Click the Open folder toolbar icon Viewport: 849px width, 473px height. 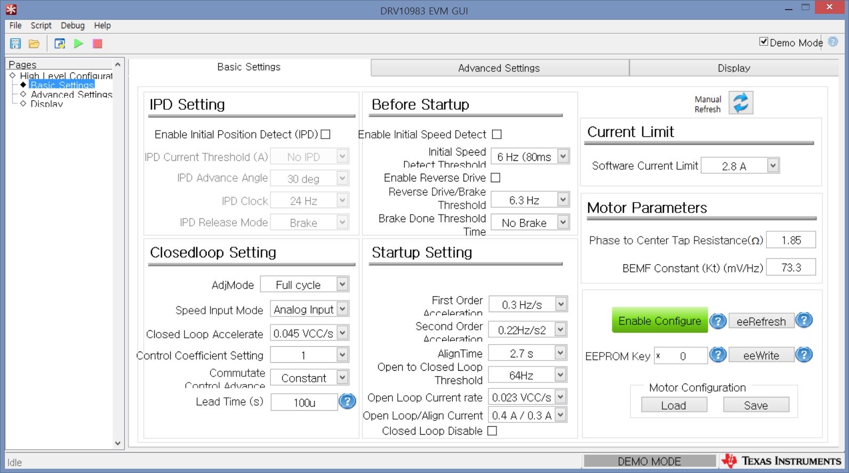click(x=34, y=44)
